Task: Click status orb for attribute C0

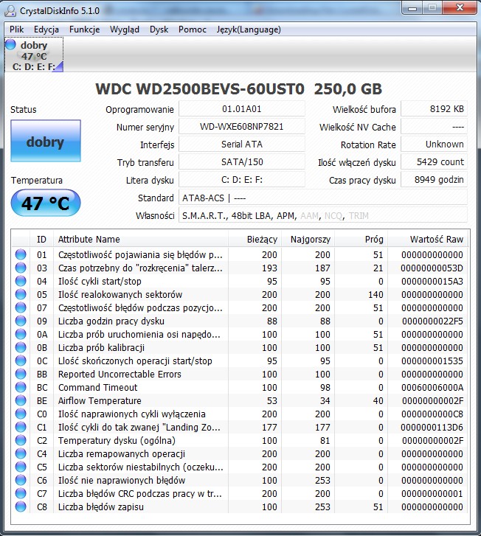Action: [21, 414]
